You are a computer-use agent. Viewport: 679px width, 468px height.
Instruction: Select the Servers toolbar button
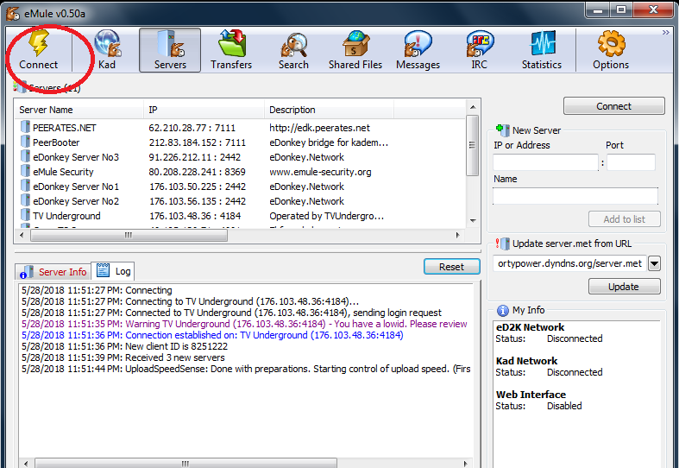click(170, 50)
